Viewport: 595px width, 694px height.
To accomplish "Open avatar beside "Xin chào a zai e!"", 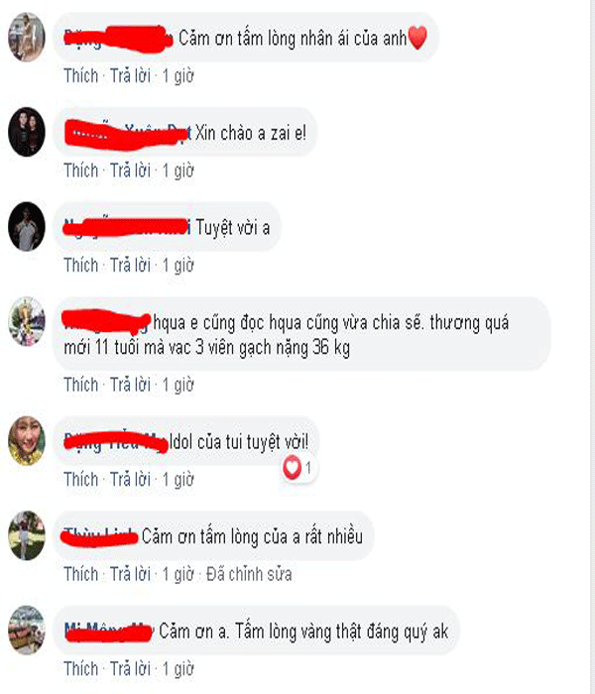I will [27, 132].
